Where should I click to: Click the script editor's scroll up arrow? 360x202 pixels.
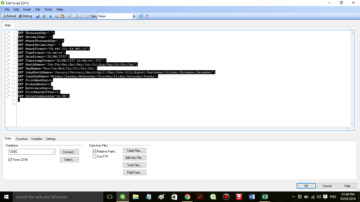click(352, 33)
